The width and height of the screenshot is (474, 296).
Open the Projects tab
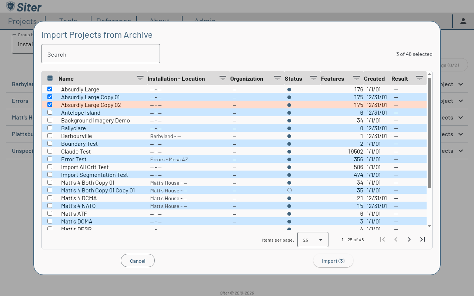click(22, 21)
